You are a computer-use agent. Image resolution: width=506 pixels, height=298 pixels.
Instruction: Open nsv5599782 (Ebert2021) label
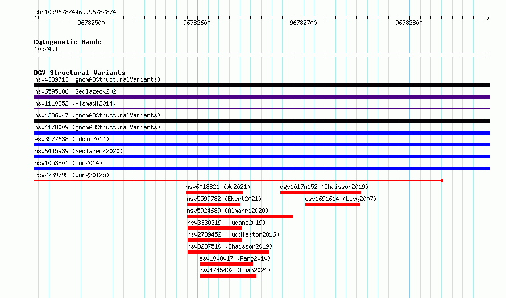point(224,199)
